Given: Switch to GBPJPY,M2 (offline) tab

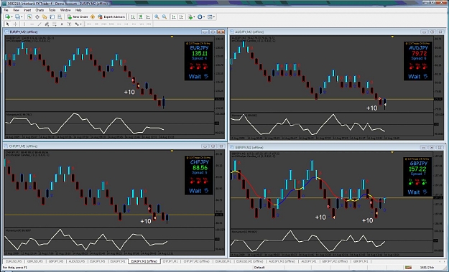Looking at the screenshot, I should coord(335,261).
